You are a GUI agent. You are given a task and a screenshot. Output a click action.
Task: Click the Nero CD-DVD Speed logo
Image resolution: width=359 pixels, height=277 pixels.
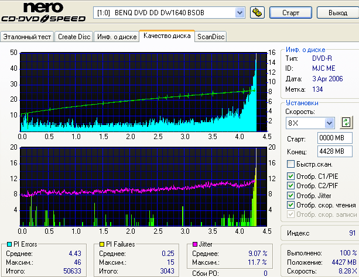[x=43, y=12]
